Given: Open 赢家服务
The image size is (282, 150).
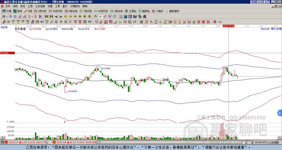Looking at the screenshot, I should click(172, 11).
